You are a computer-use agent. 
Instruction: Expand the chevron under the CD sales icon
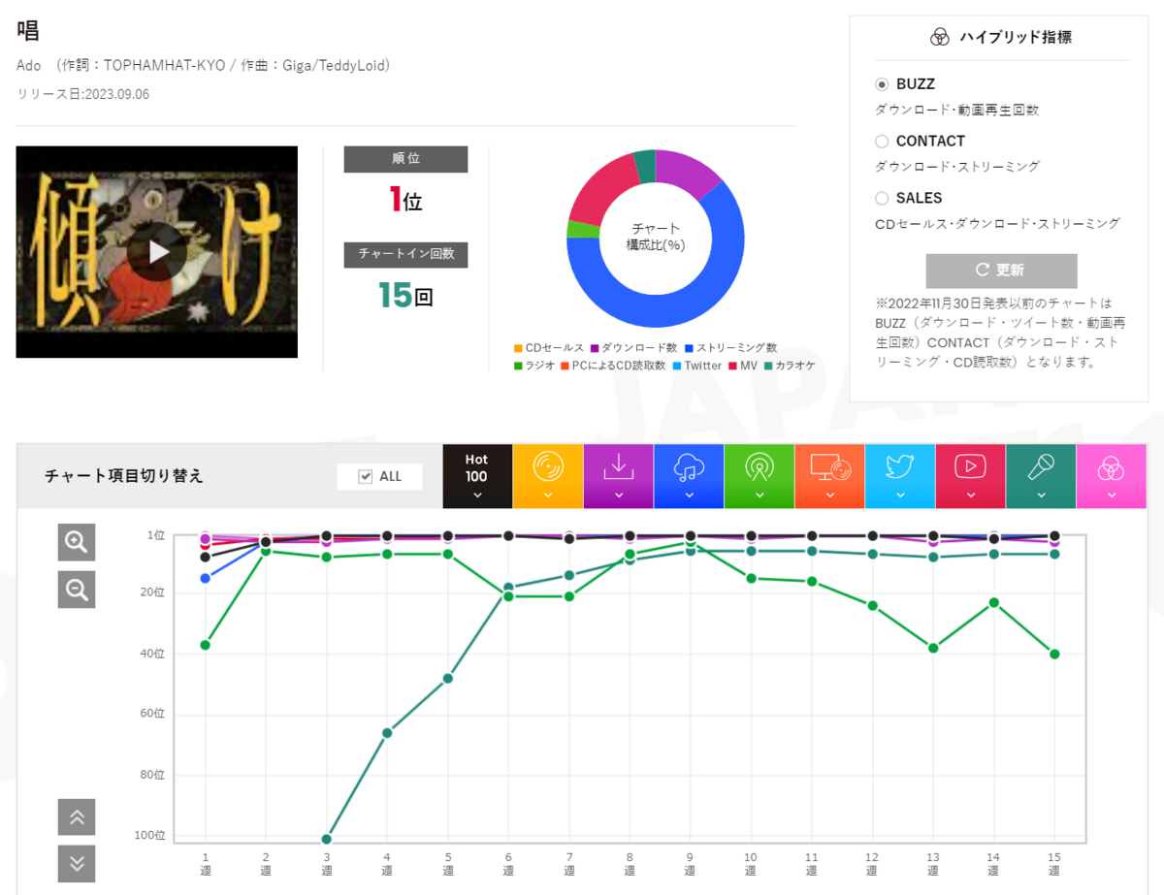(x=548, y=495)
